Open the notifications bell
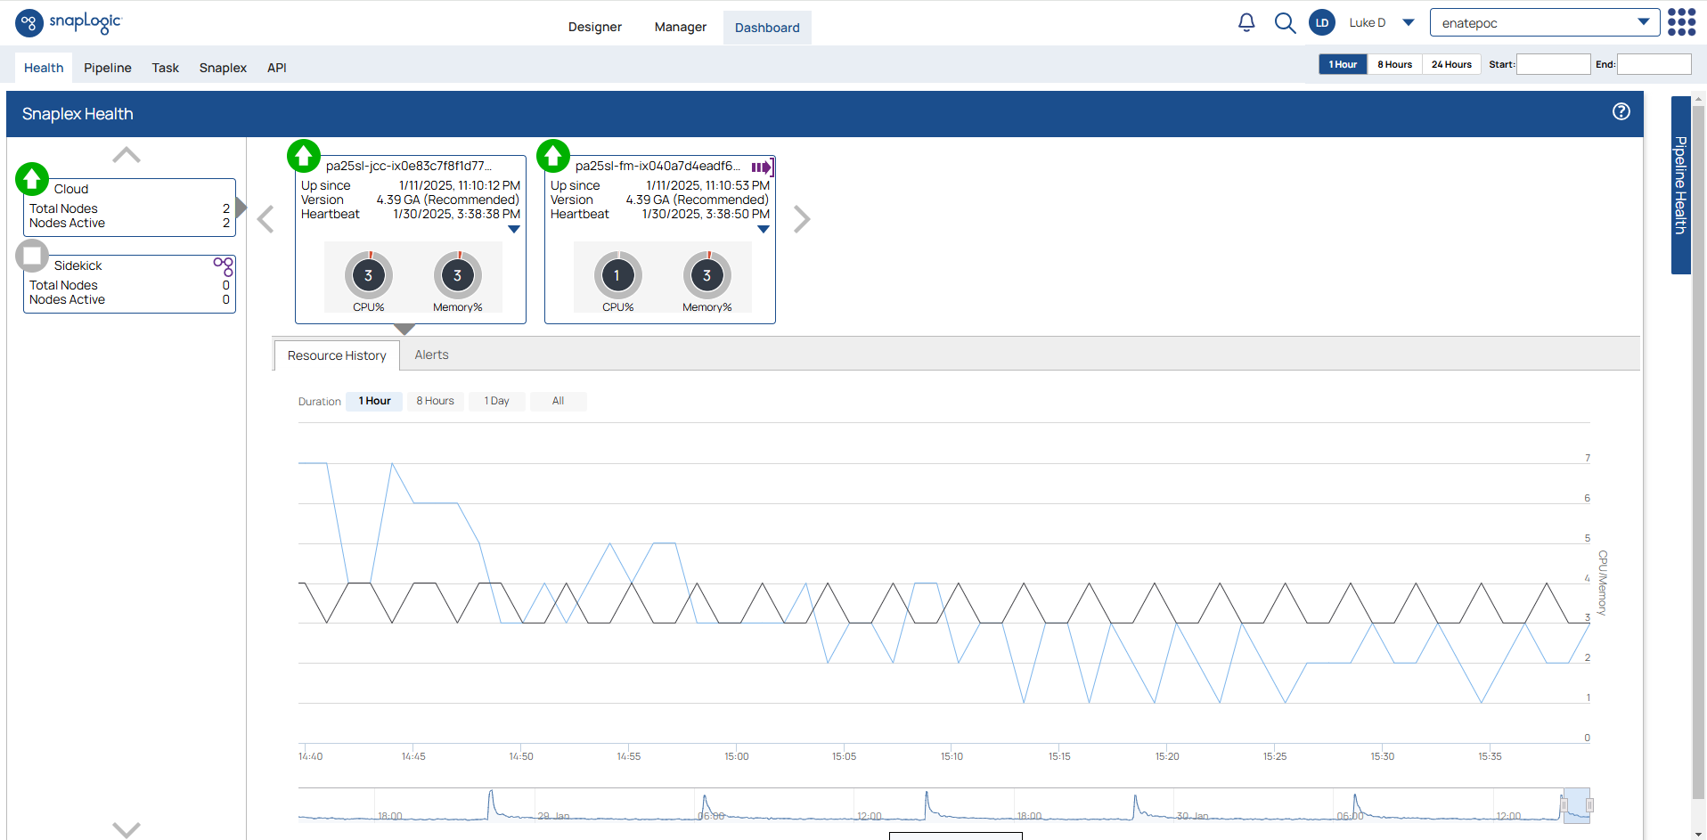1707x840 pixels. pyautogui.click(x=1246, y=23)
